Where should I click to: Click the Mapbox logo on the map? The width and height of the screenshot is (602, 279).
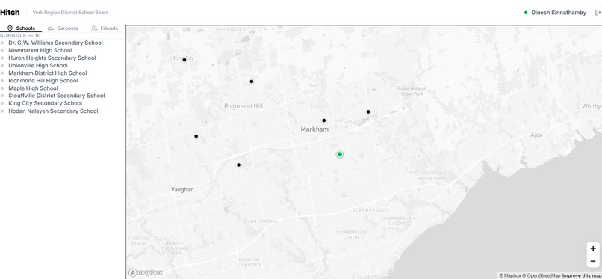click(x=146, y=272)
